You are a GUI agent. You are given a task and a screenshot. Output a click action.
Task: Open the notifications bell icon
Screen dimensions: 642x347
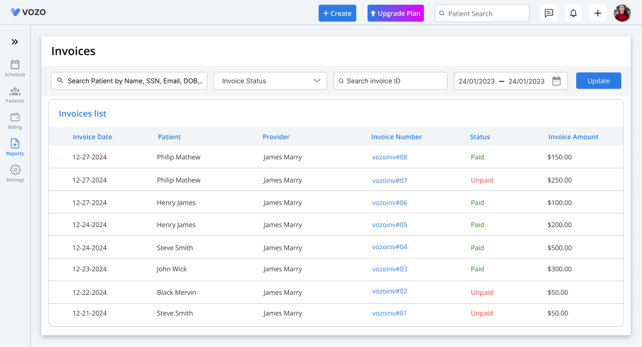pos(573,13)
